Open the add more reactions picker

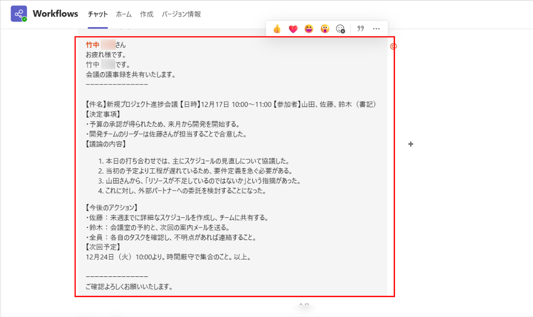pos(341,29)
